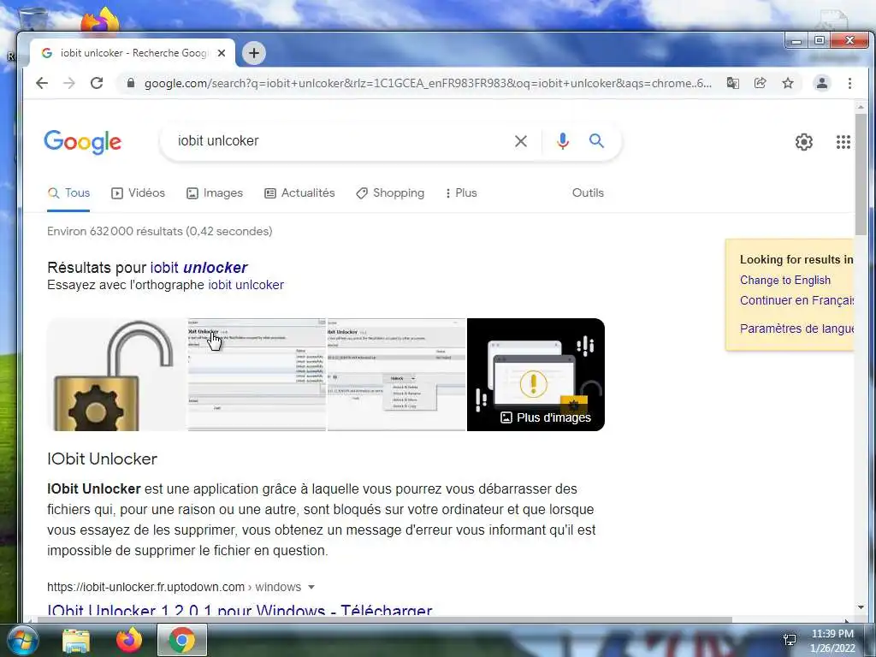The height and width of the screenshot is (657, 876).
Task: View site security lock info
Action: coord(131,83)
